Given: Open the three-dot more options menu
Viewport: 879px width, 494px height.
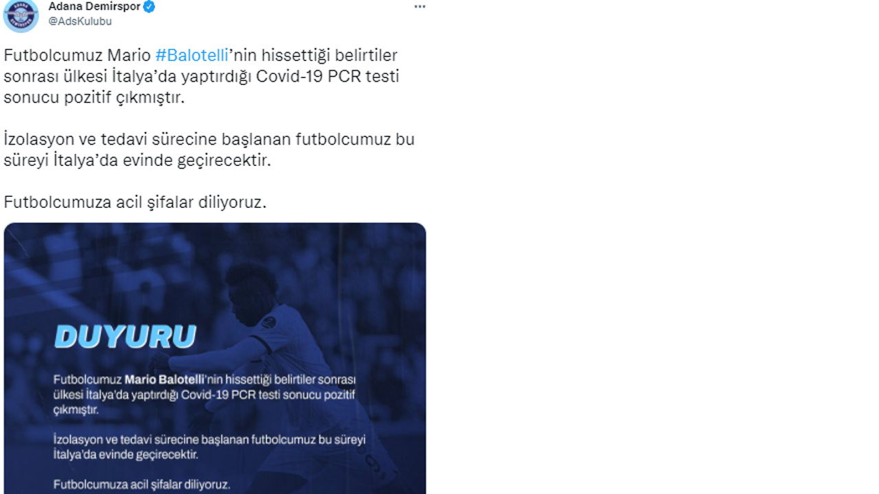Looking at the screenshot, I should click(420, 7).
